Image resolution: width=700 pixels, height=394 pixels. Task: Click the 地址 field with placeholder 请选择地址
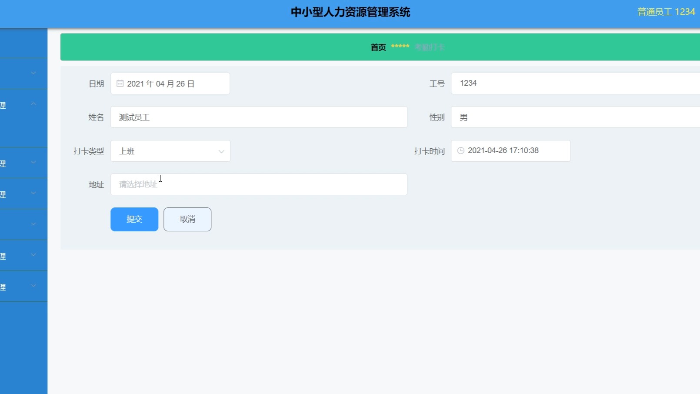point(259,184)
